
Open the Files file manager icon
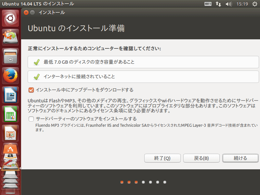click(10, 57)
